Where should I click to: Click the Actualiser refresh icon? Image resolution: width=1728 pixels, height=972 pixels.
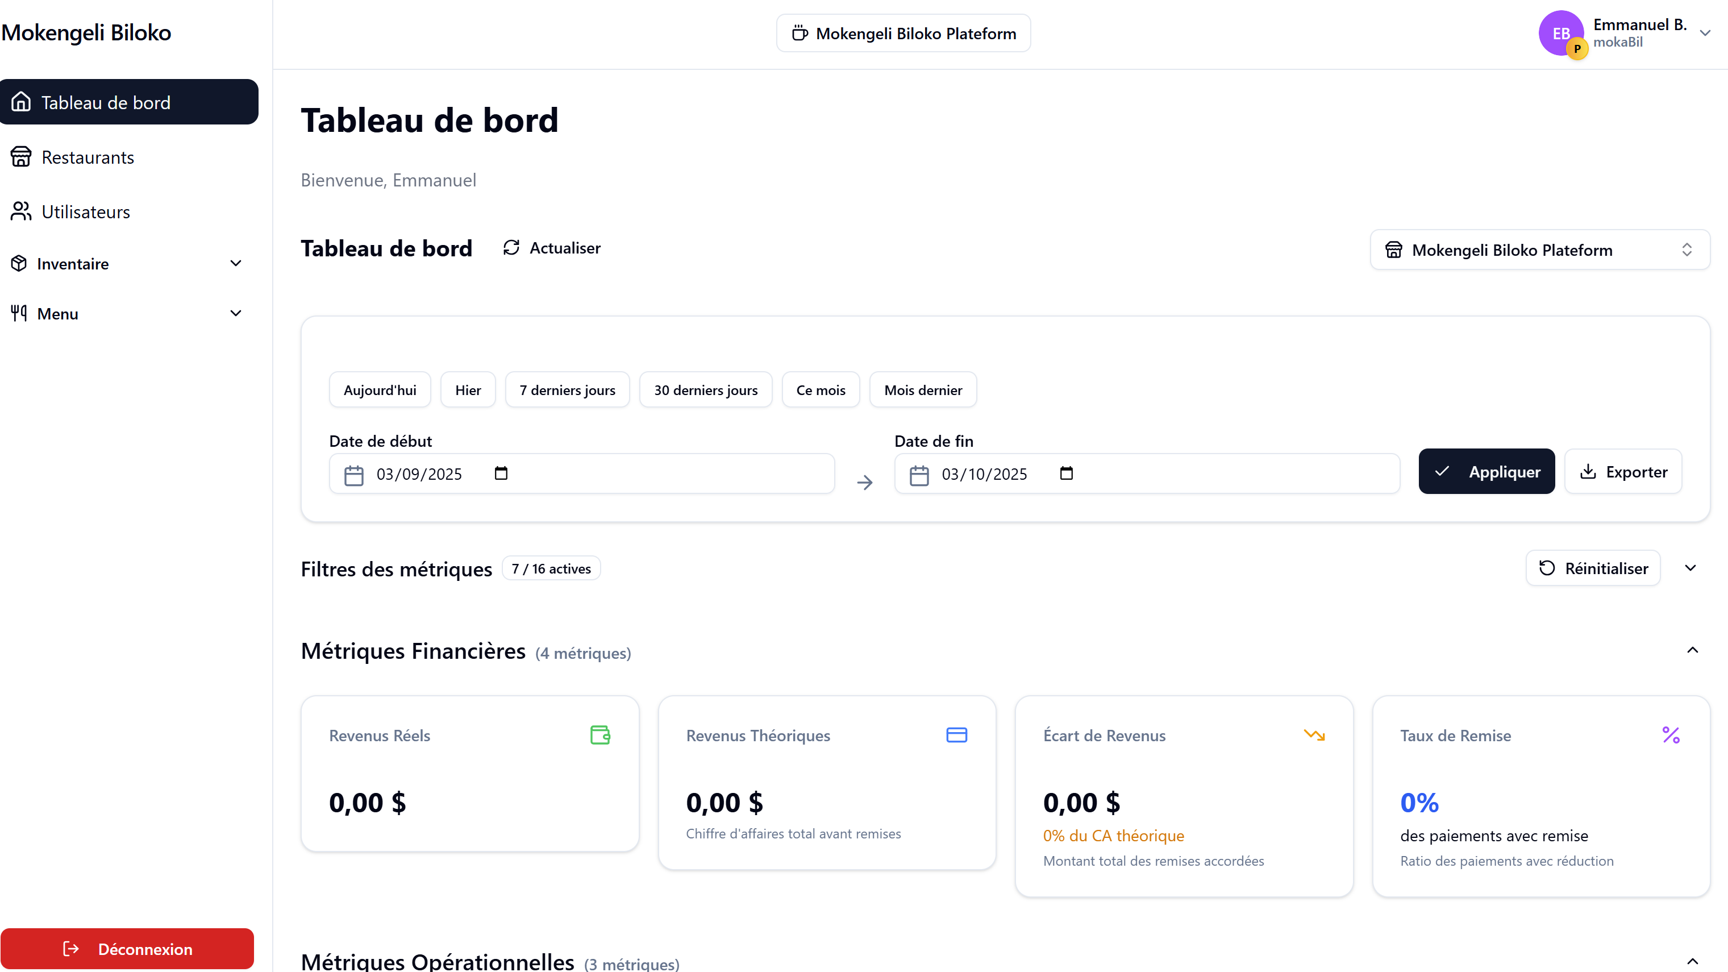(x=511, y=247)
